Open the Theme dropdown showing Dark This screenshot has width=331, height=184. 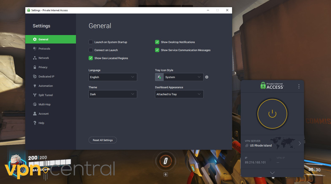pos(113,94)
